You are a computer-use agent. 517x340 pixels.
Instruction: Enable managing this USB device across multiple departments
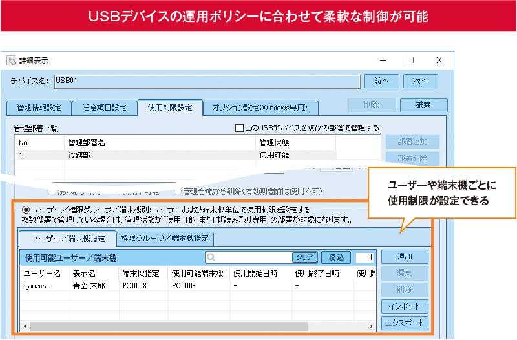(x=239, y=128)
